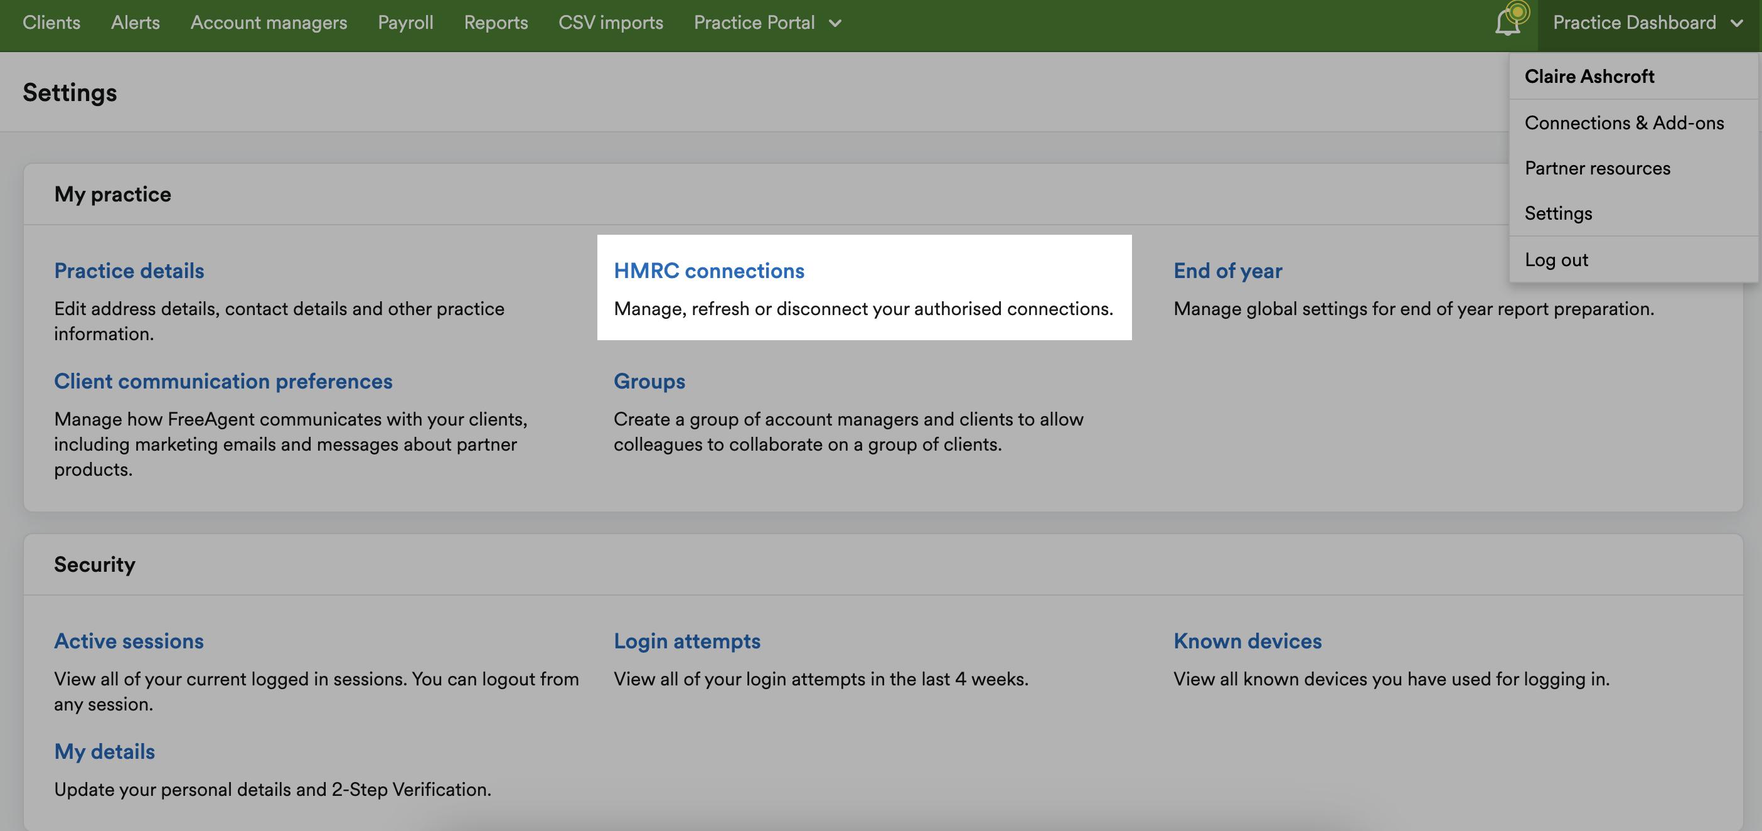Viewport: 1762px width, 831px height.
Task: Go to Account managers
Action: [269, 23]
